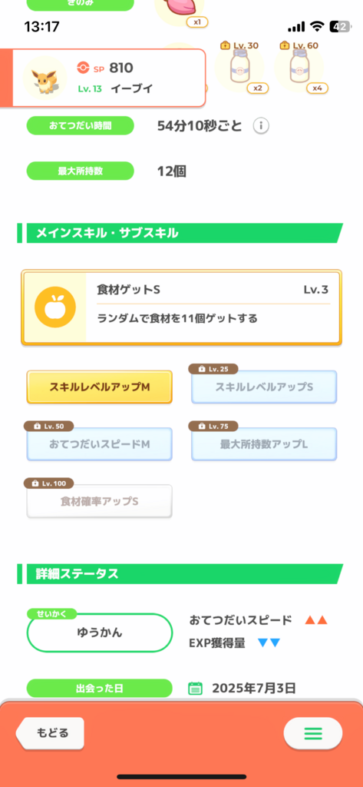Tap the SP Pokéball icon
363x787 pixels.
point(83,68)
